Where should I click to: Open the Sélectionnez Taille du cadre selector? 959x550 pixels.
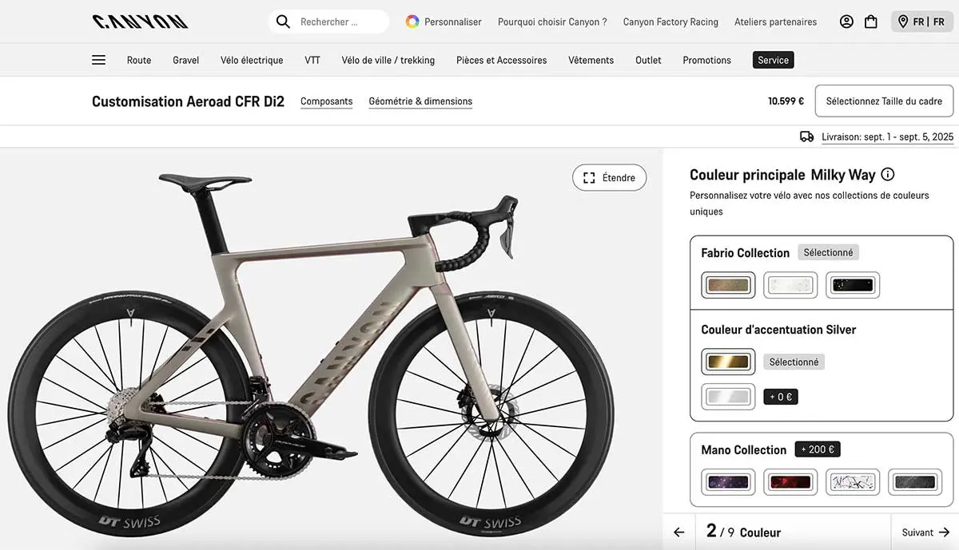(x=884, y=101)
